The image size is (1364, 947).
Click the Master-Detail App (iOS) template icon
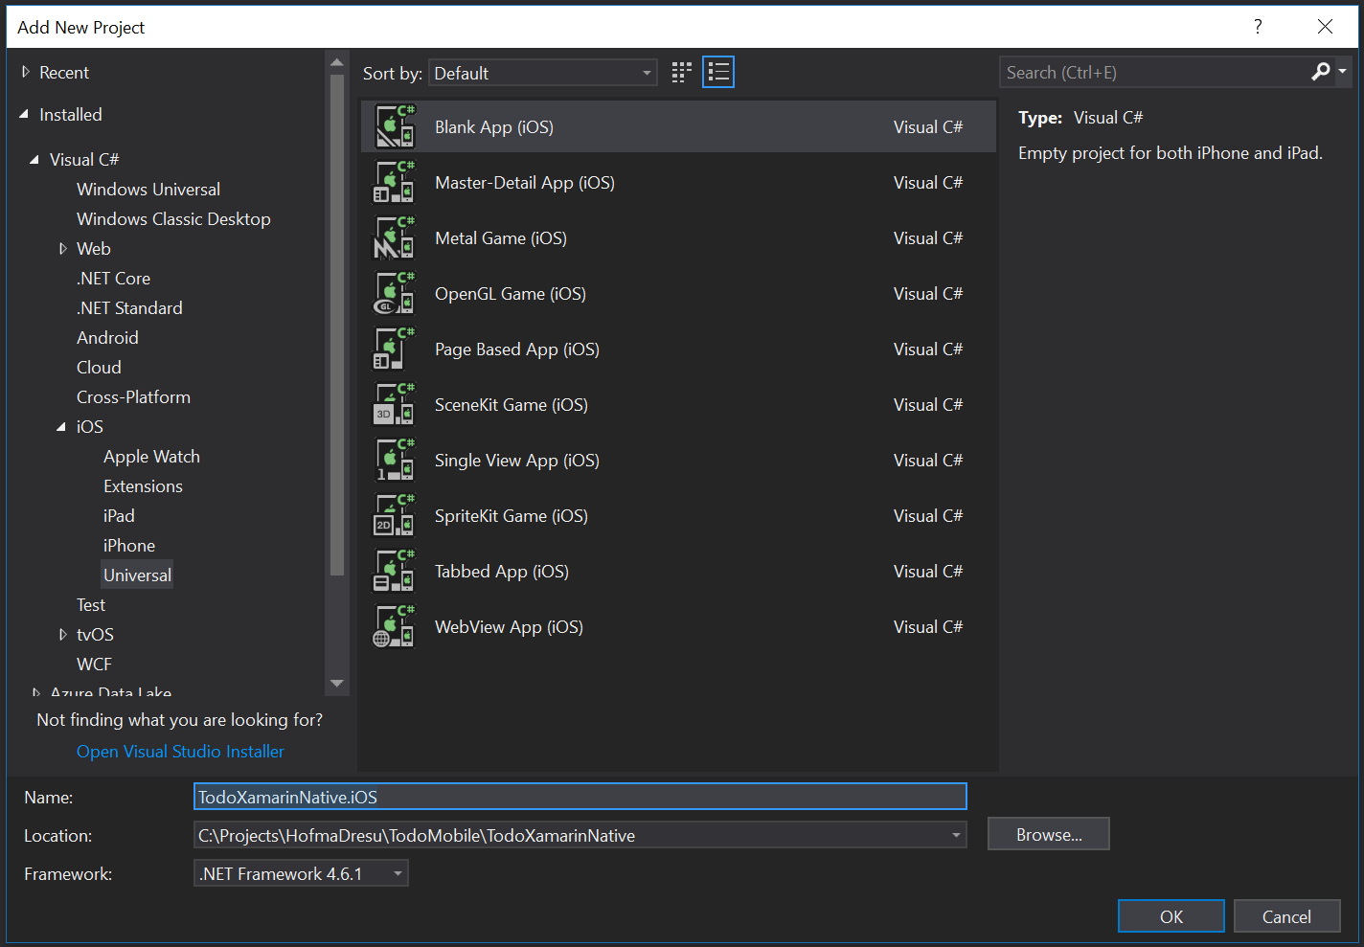[x=394, y=183]
